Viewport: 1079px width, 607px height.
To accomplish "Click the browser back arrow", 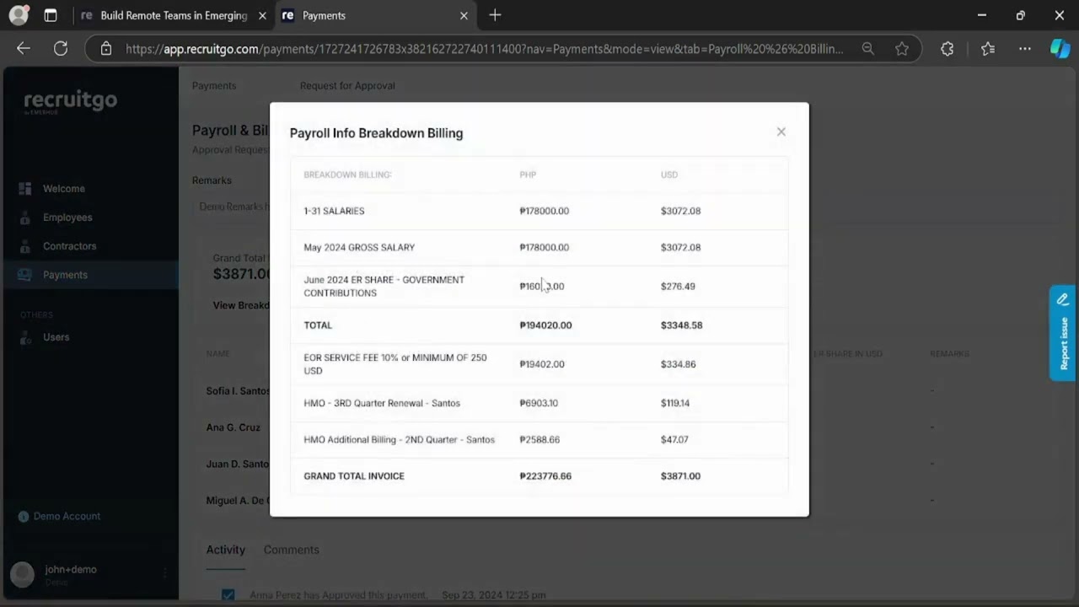I will tap(24, 49).
